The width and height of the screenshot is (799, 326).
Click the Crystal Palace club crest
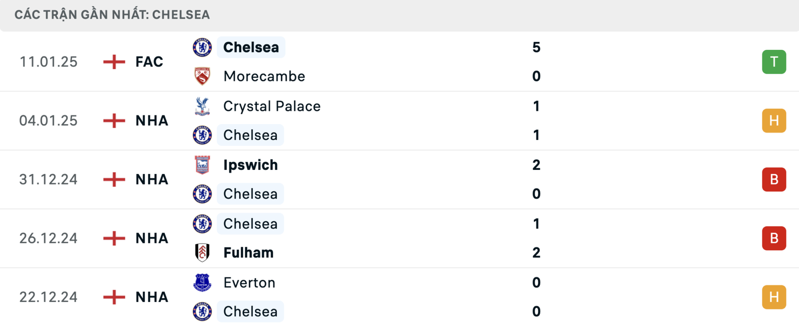click(202, 106)
